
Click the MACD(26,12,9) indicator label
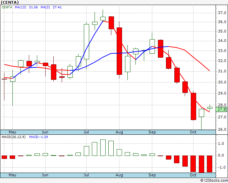point(13,137)
